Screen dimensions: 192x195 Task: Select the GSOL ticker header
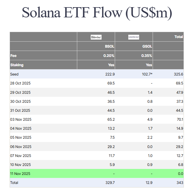147,46
